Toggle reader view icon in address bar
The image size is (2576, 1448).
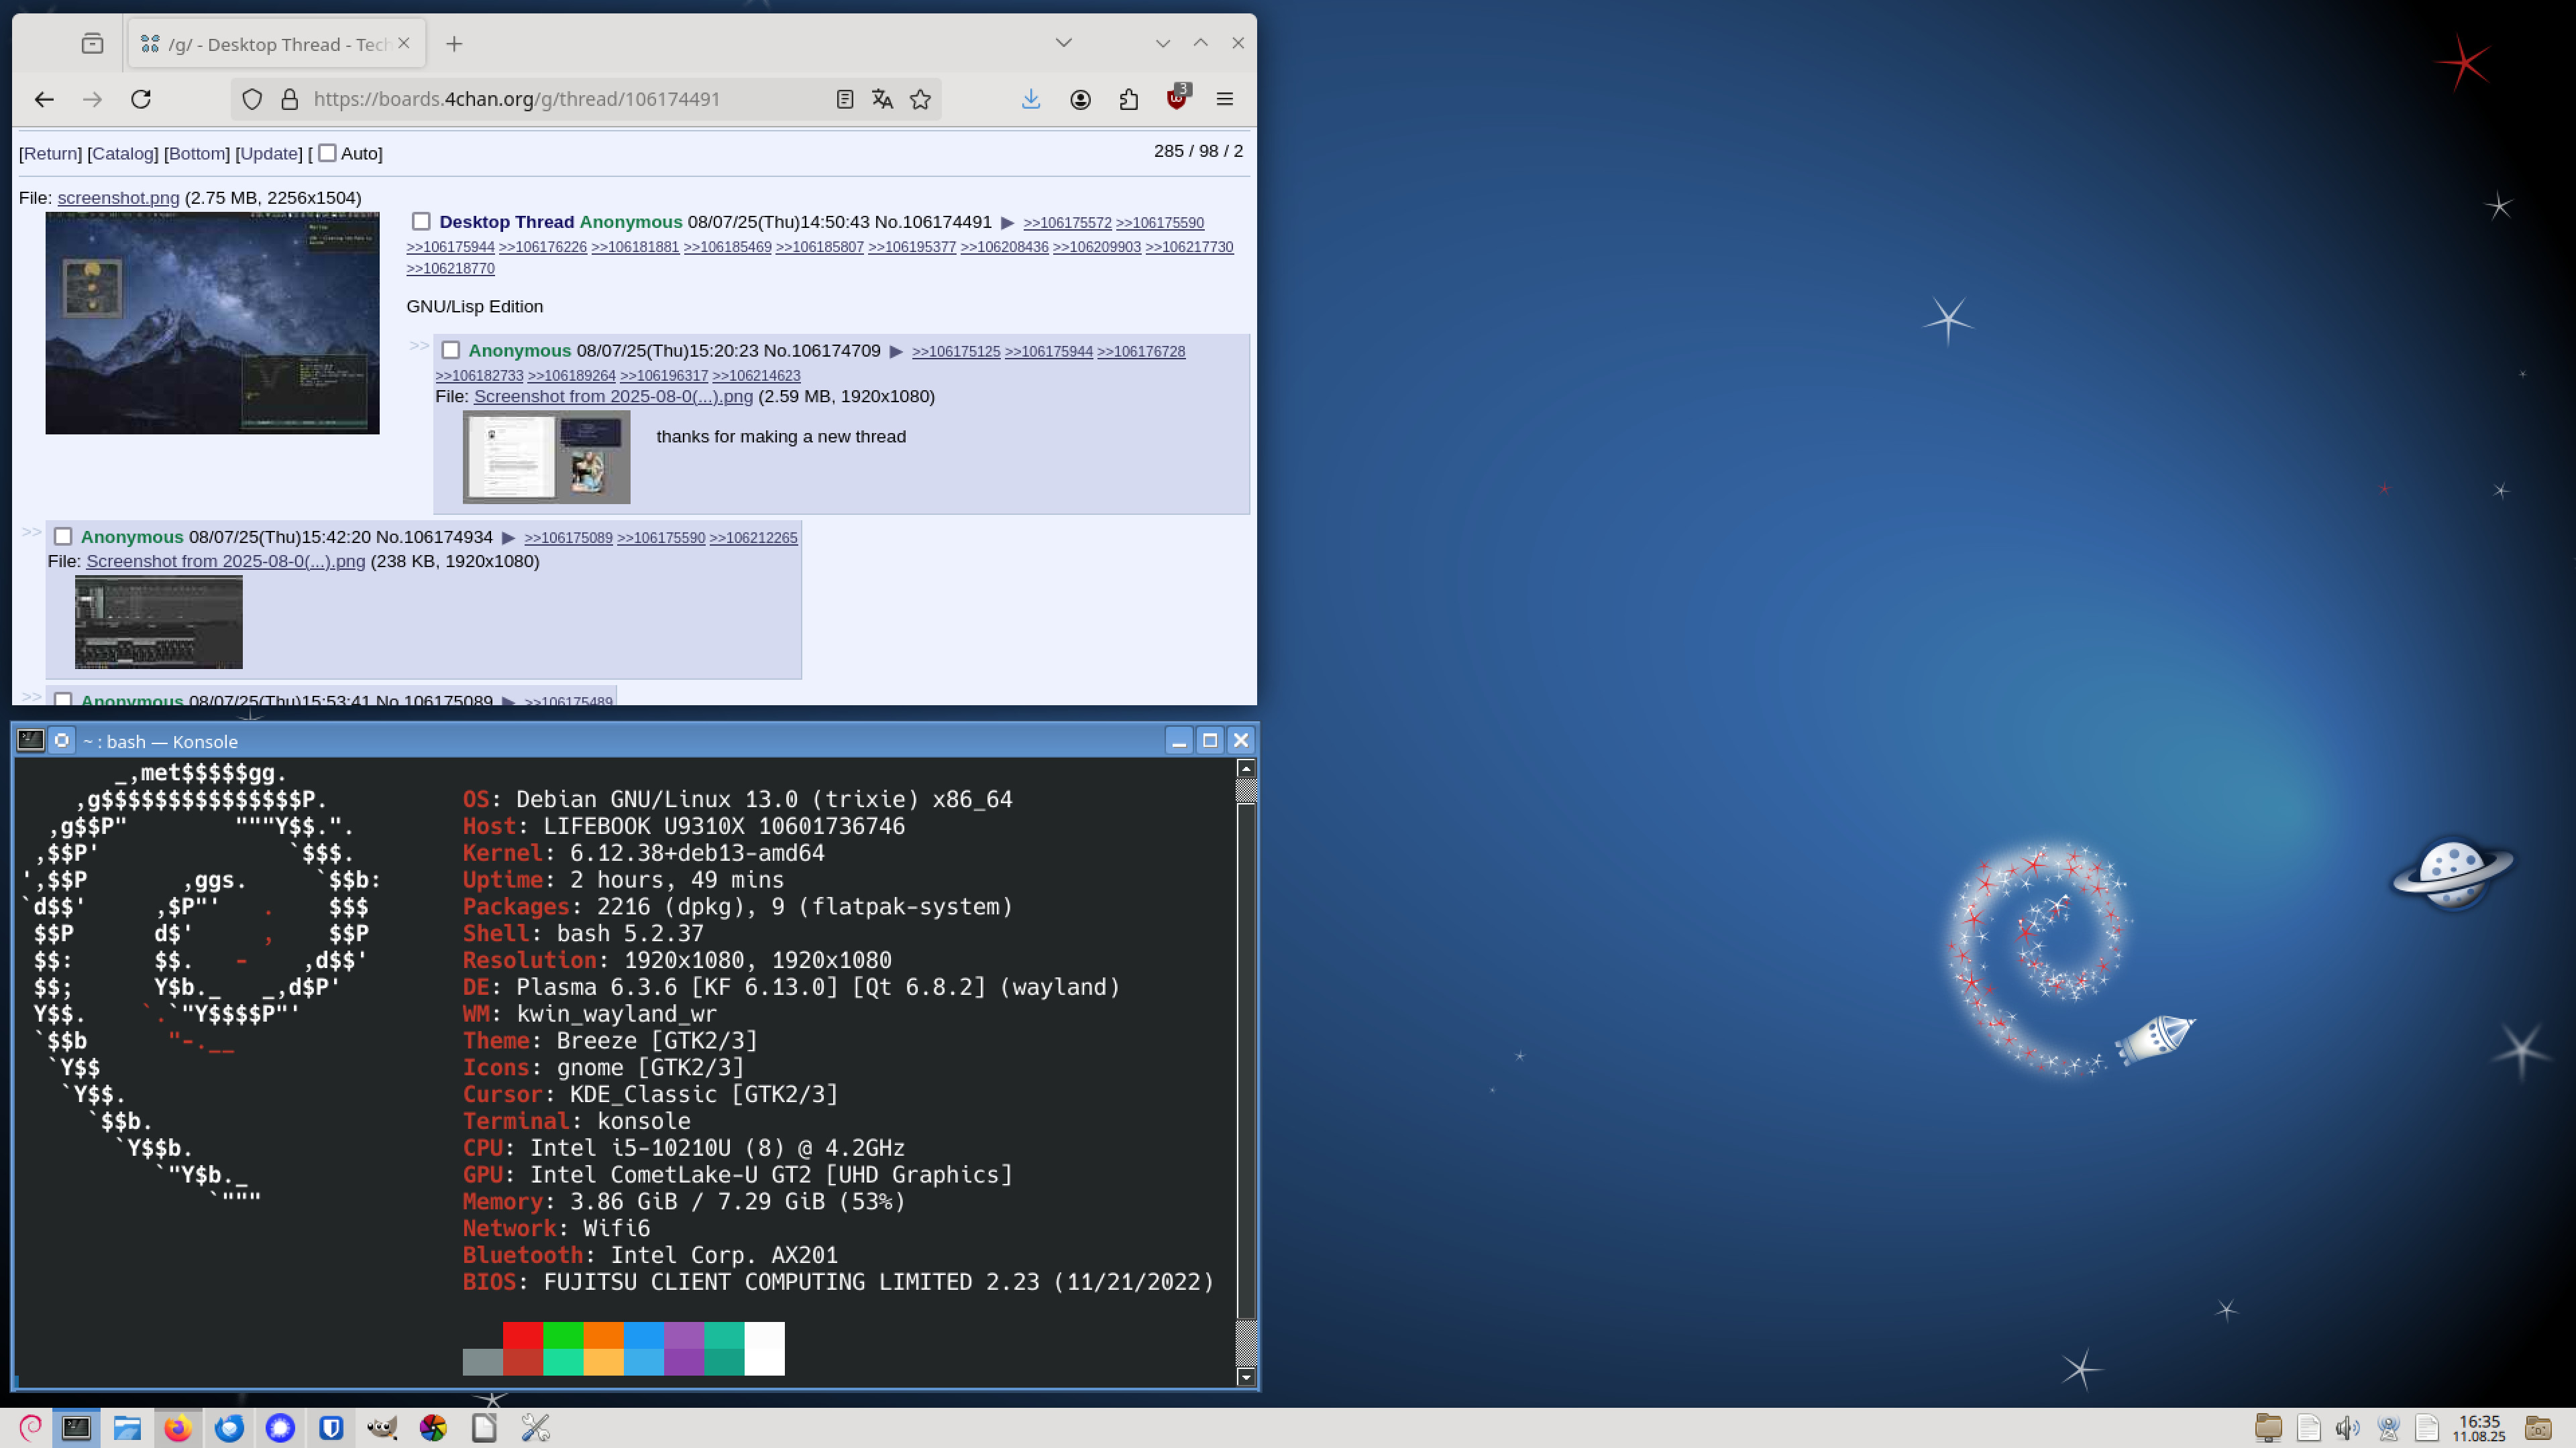tap(844, 99)
